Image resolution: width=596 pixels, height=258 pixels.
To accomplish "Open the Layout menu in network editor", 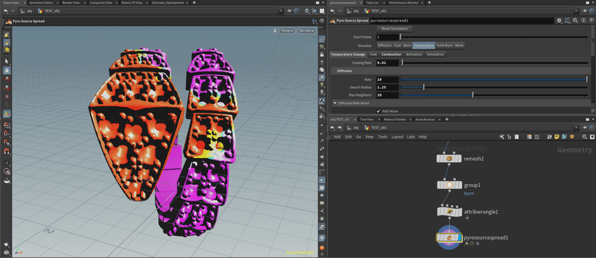I will (x=397, y=137).
